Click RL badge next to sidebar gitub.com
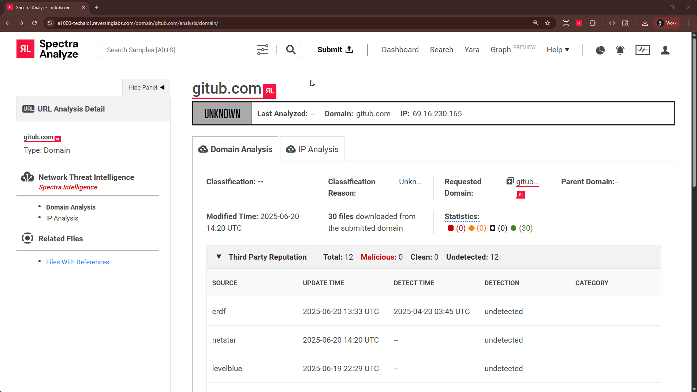 coord(58,139)
